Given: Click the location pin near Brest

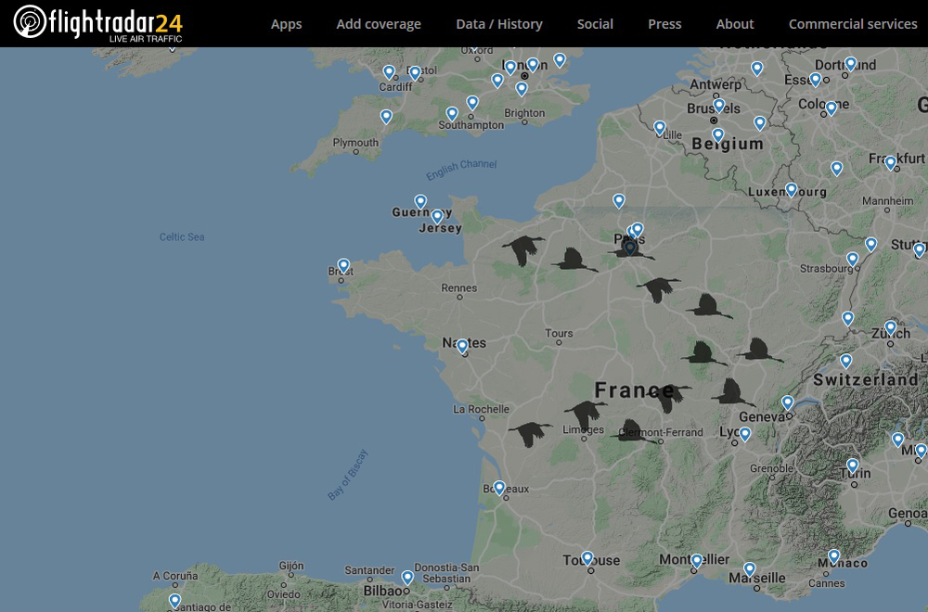Looking at the screenshot, I should tap(342, 264).
